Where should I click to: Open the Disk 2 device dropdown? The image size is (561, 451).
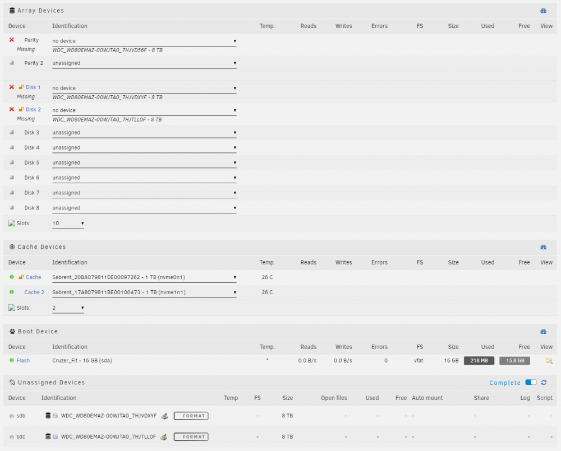click(144, 110)
